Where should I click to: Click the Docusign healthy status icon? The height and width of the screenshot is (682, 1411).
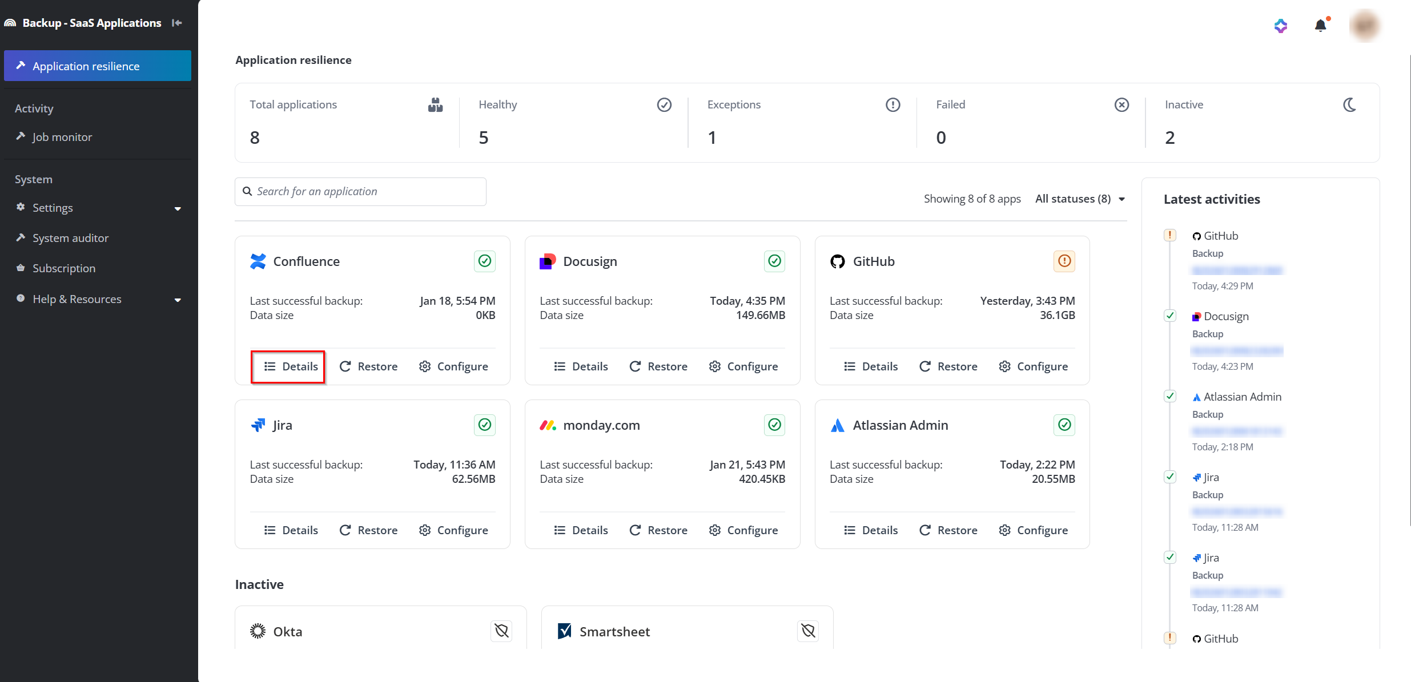click(775, 261)
